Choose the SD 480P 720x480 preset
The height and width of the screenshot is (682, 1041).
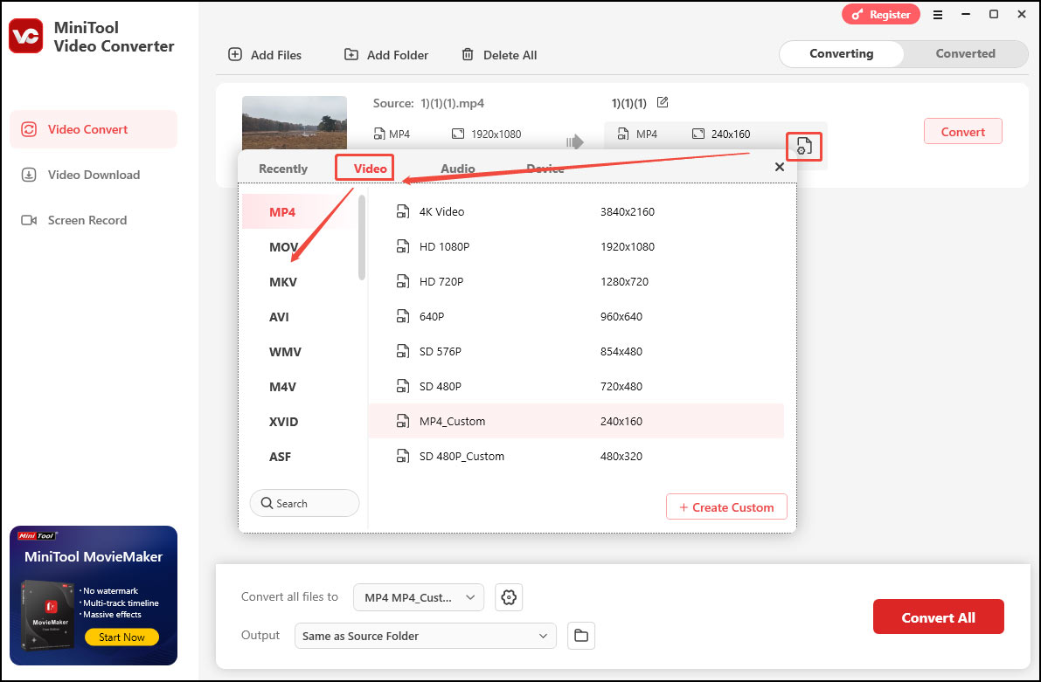[x=576, y=386]
